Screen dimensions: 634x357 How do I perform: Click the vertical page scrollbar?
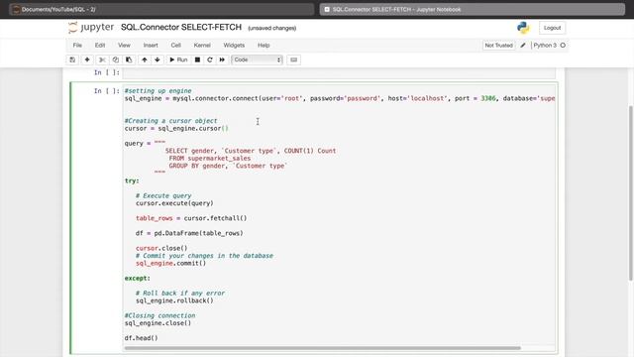pos(631,192)
